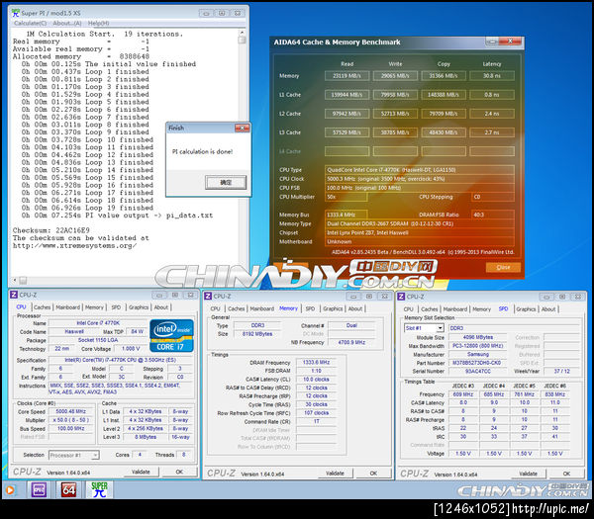The width and height of the screenshot is (594, 519).
Task: Click the CPU-Z taskbar icon
Action: point(39,490)
